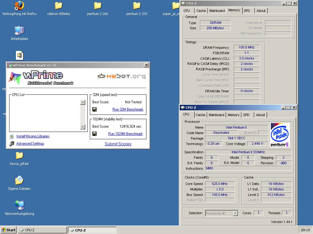Click CPU List scrollbar down arrow
The width and height of the screenshot is (313, 234).
click(x=83, y=127)
